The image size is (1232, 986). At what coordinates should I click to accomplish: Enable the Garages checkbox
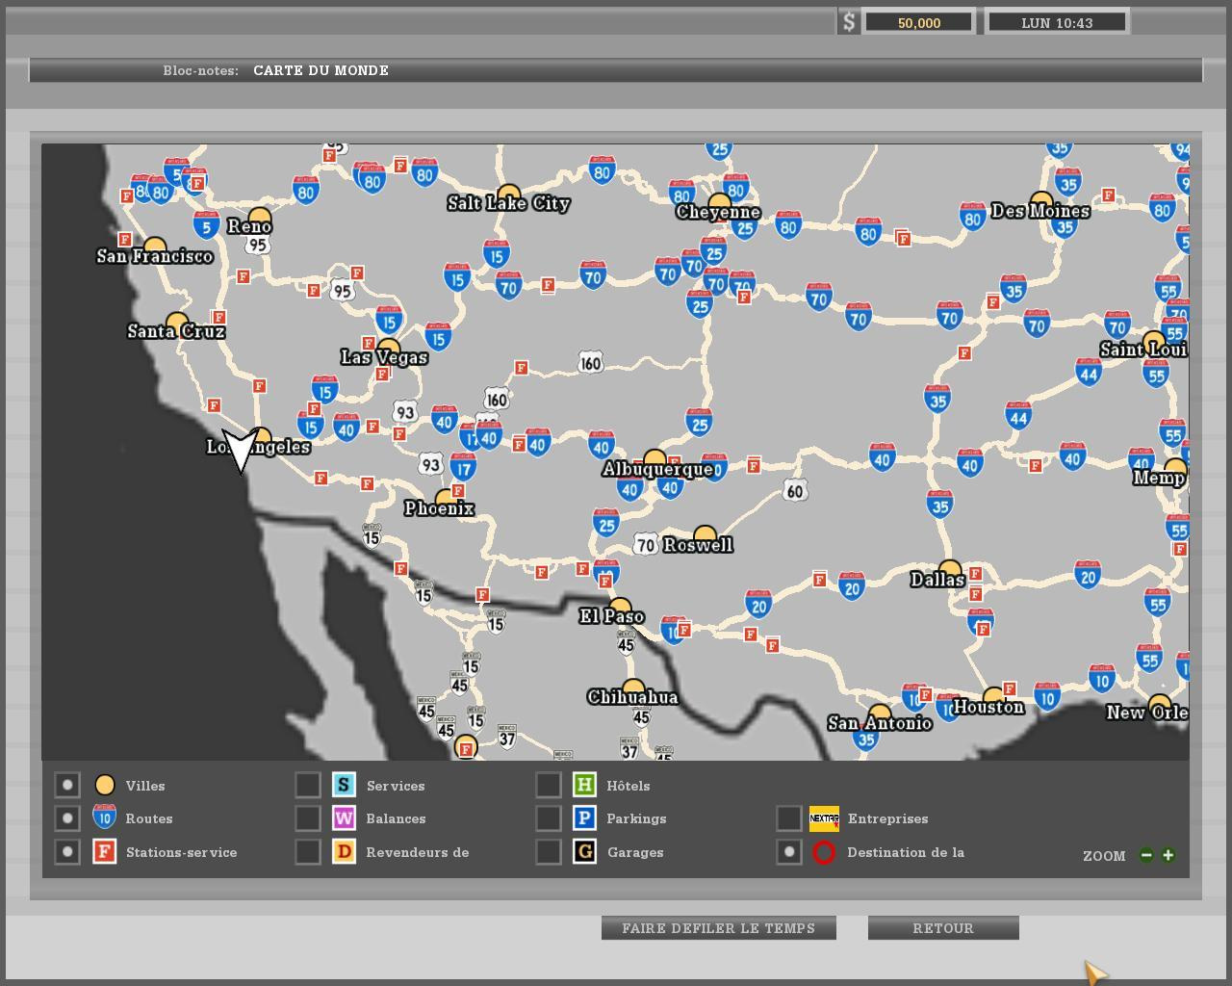click(549, 852)
